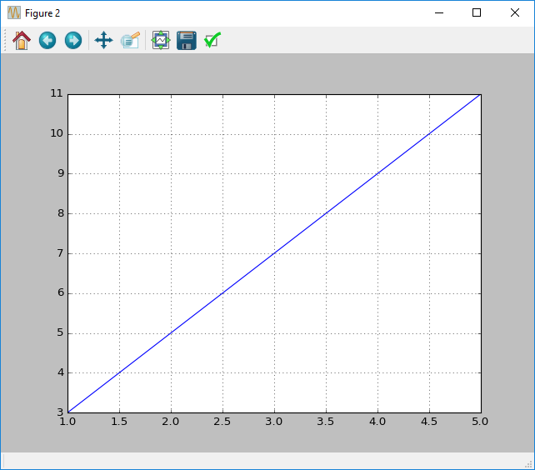Click the blue line in the plot
The image size is (535, 470).
click(274, 253)
